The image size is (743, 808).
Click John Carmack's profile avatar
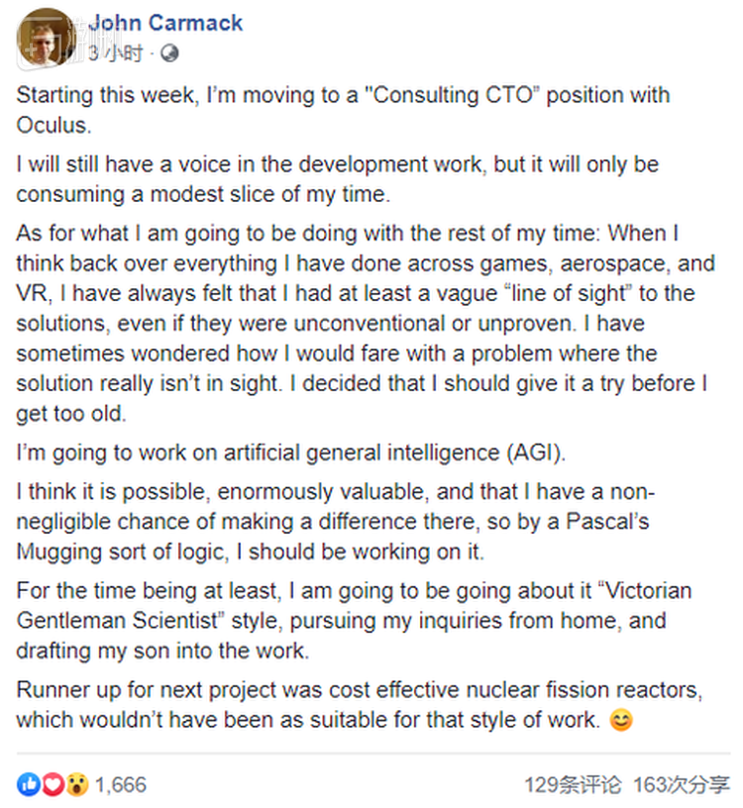[x=47, y=37]
